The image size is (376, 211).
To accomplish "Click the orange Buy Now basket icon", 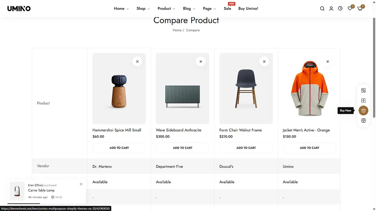I will (x=363, y=110).
